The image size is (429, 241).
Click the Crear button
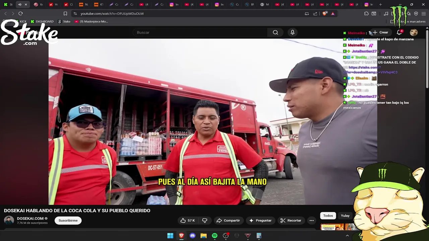point(380,32)
